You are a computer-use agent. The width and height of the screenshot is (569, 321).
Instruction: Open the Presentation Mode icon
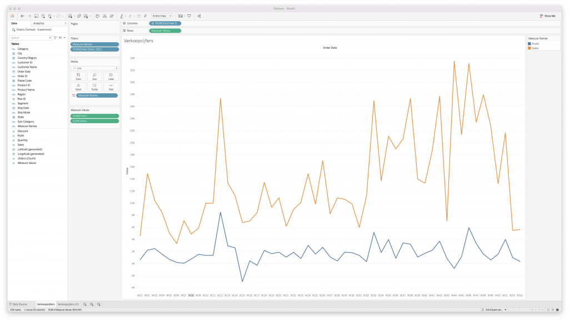pyautogui.click(x=189, y=16)
